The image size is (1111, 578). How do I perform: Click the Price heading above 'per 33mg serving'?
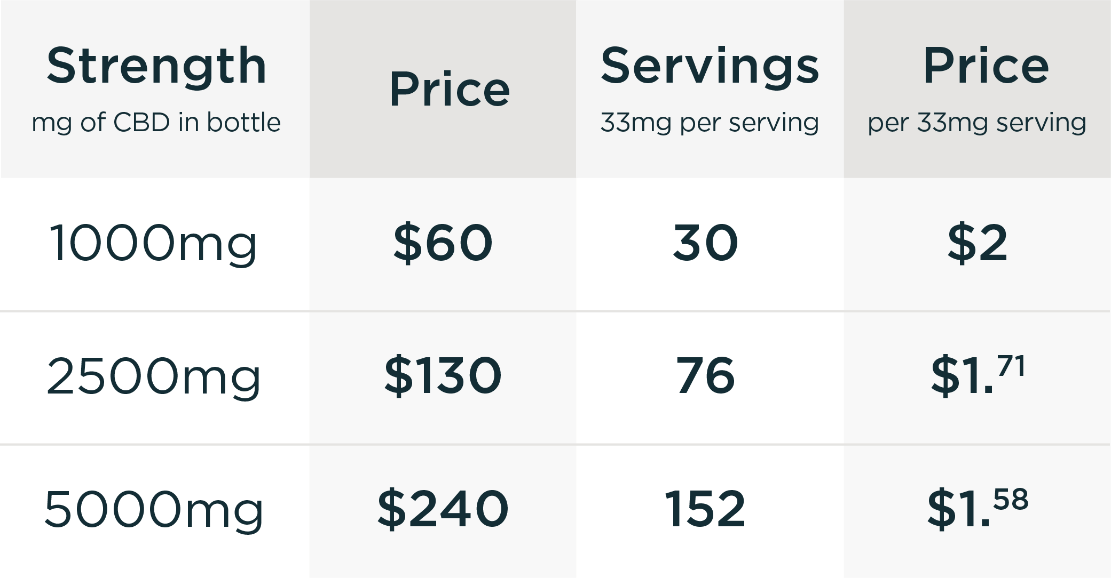point(986,66)
